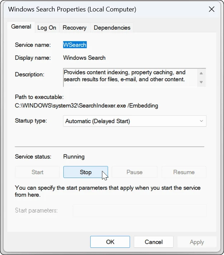Viewport: 224px width, 255px height.
Task: Open the Recovery tab
Action: pos(74,28)
